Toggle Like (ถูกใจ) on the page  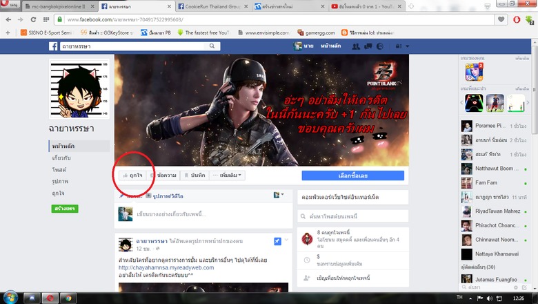[129, 175]
